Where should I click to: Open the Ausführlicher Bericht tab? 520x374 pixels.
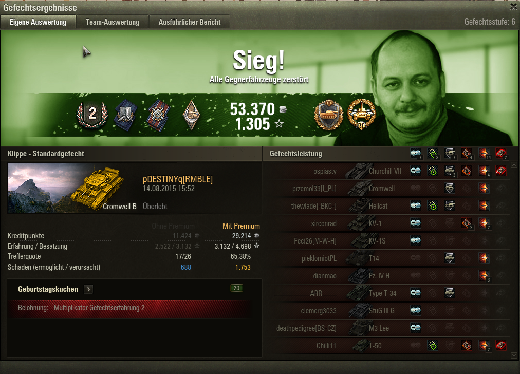[190, 22]
